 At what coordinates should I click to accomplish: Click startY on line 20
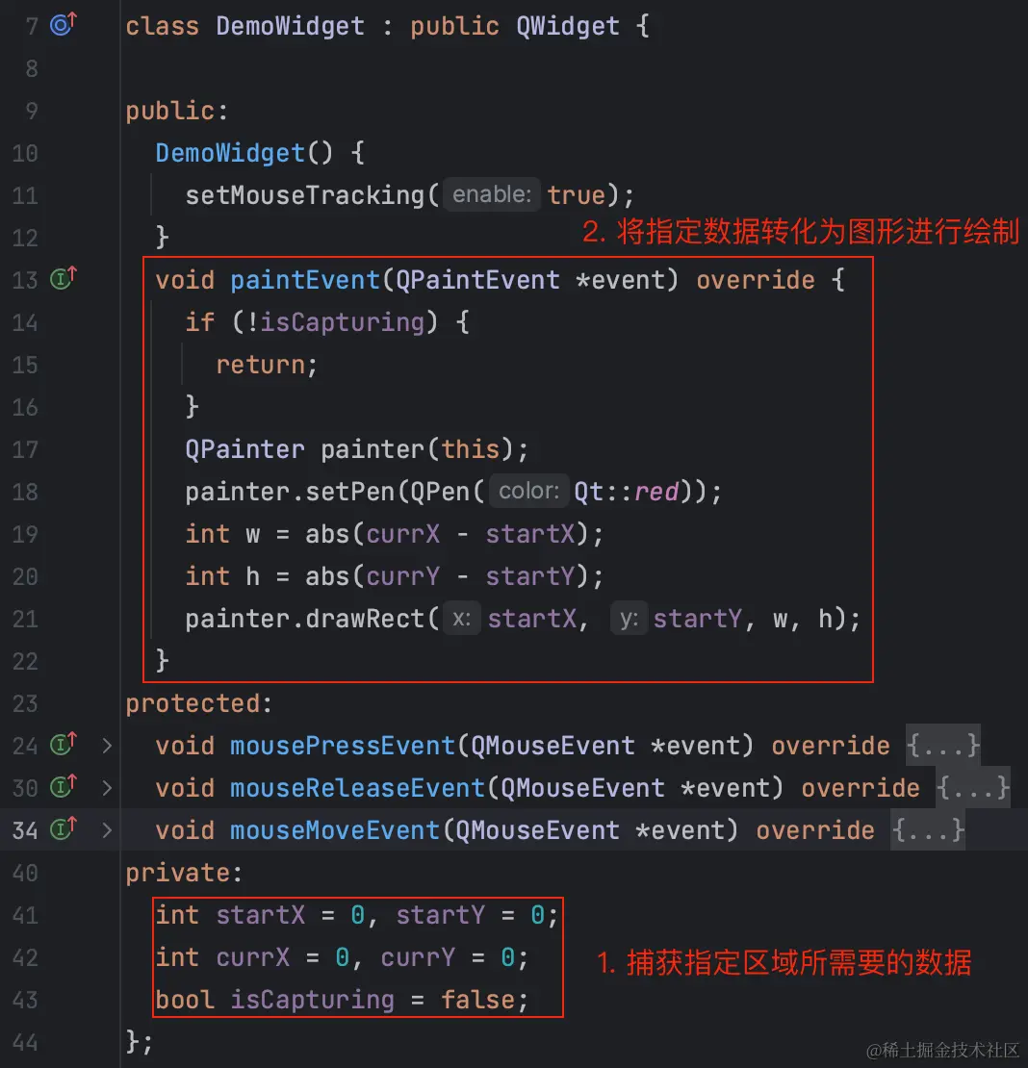coord(530,577)
